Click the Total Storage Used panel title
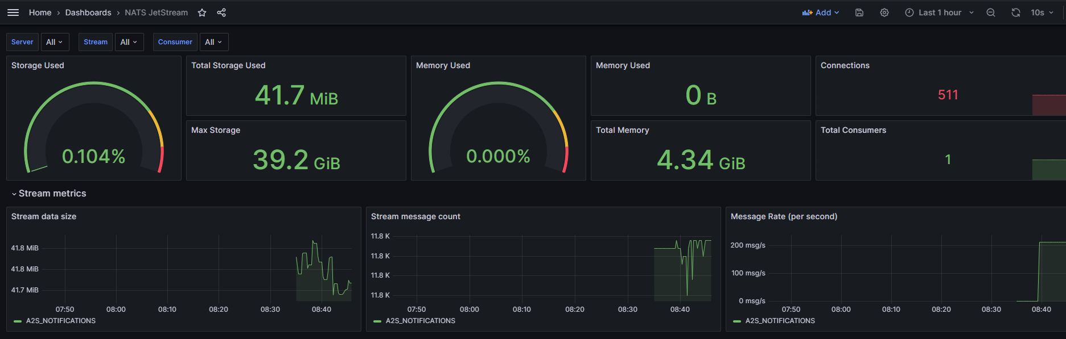This screenshot has width=1066, height=339. [x=228, y=65]
